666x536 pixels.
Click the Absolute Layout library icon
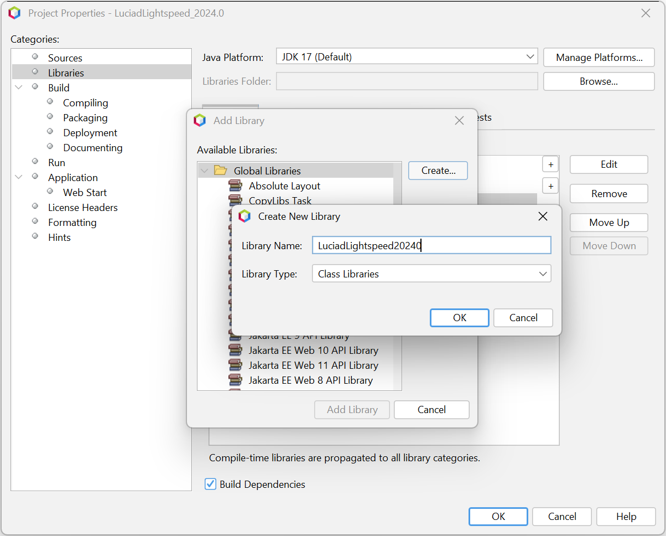point(235,186)
